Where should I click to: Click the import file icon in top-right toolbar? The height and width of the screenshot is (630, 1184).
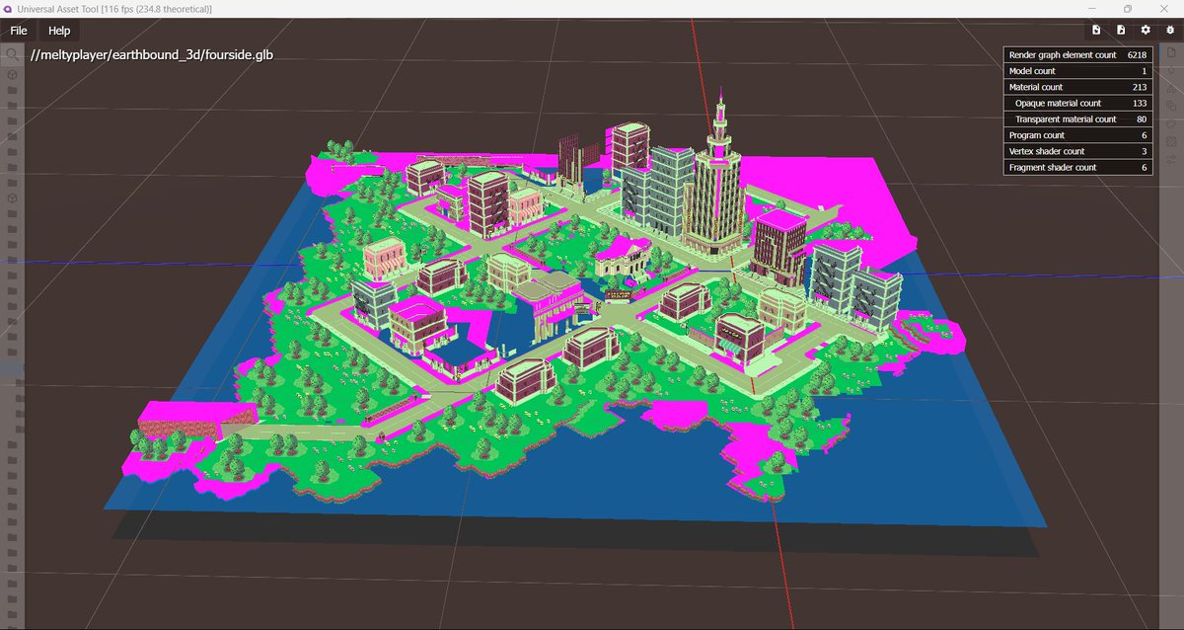pos(1096,31)
